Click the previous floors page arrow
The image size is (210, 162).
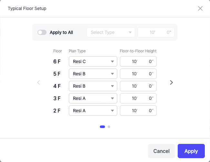tap(39, 82)
